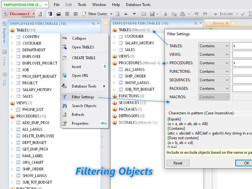
Task: Select Search Objects in the context menu
Action: (x=84, y=106)
